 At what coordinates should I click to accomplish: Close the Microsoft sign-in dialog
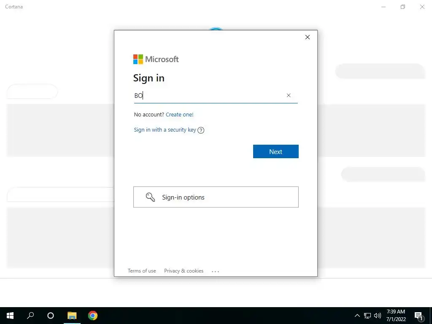[308, 37]
